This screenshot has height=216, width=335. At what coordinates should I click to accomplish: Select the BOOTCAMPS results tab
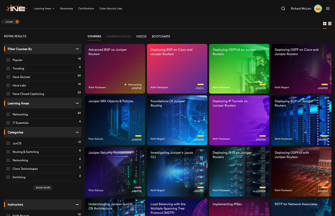[x=161, y=37]
